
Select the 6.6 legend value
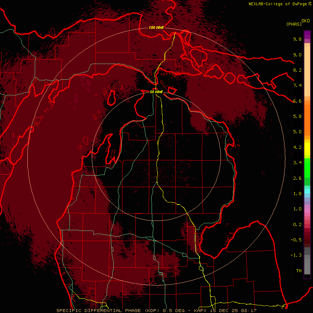tap(297, 101)
